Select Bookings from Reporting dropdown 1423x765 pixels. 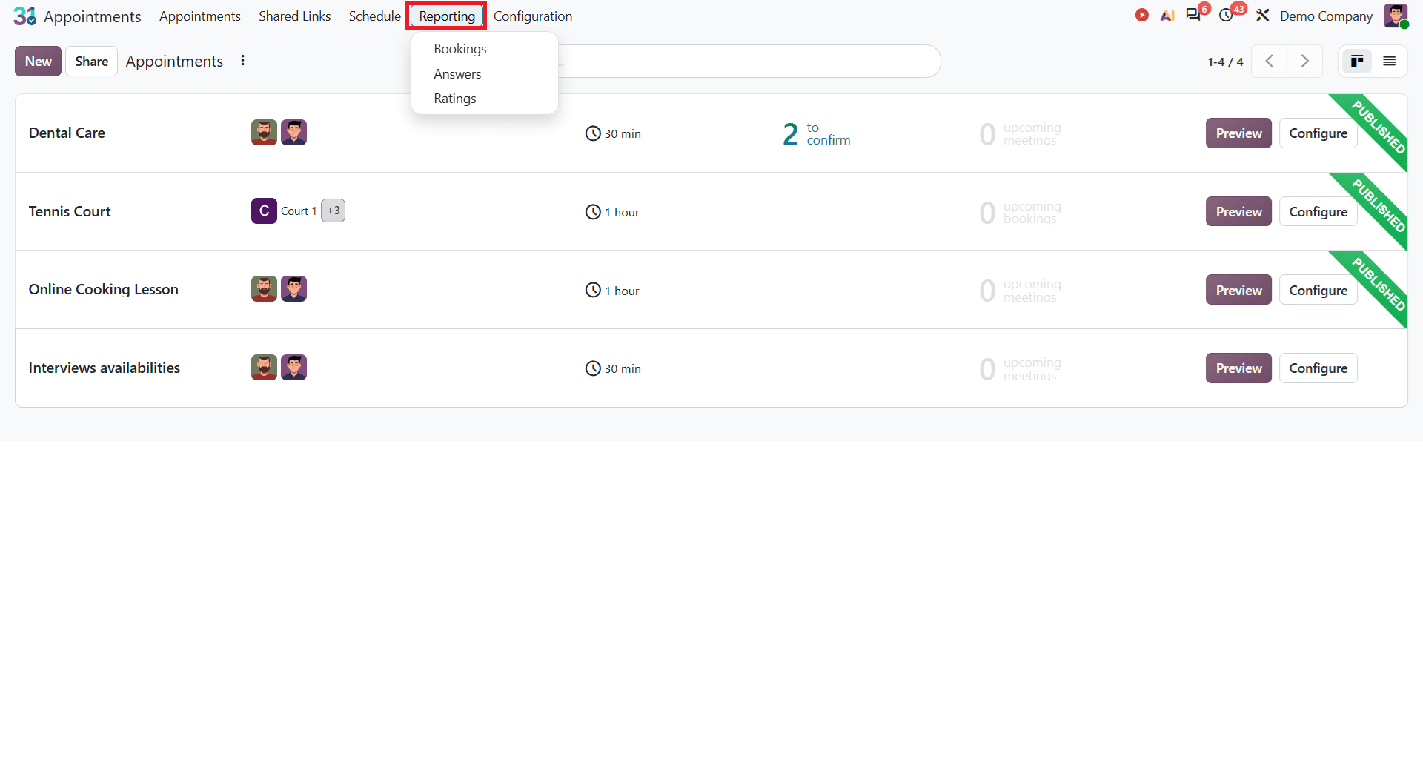click(x=460, y=49)
